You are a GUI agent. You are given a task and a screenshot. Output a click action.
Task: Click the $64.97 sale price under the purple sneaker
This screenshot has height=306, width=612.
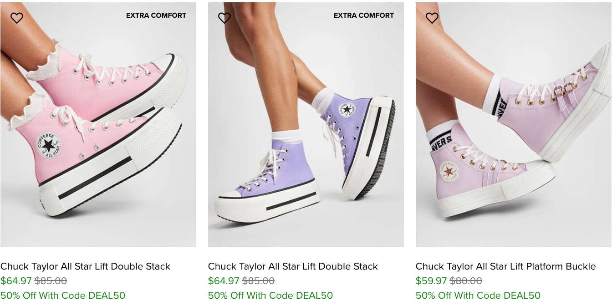[224, 281]
